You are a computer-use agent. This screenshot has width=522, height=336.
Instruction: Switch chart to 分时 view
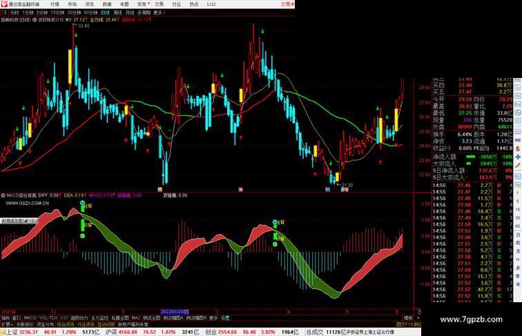point(14,12)
